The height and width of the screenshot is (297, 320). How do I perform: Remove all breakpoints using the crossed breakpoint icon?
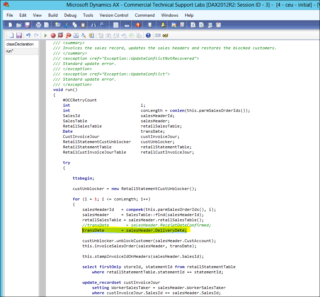point(68,35)
